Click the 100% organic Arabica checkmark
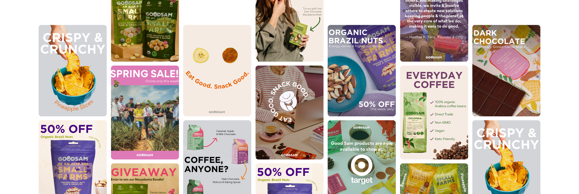 432,102
